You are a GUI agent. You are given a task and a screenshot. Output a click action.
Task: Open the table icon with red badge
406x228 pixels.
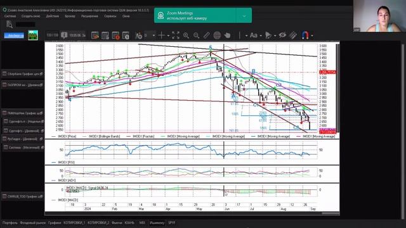click(115, 35)
